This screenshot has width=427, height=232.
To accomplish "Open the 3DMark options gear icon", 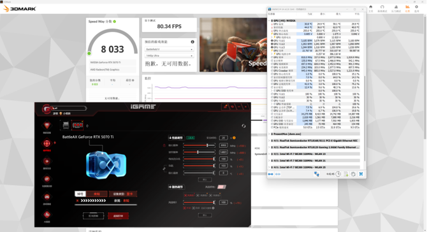I will click(416, 7).
